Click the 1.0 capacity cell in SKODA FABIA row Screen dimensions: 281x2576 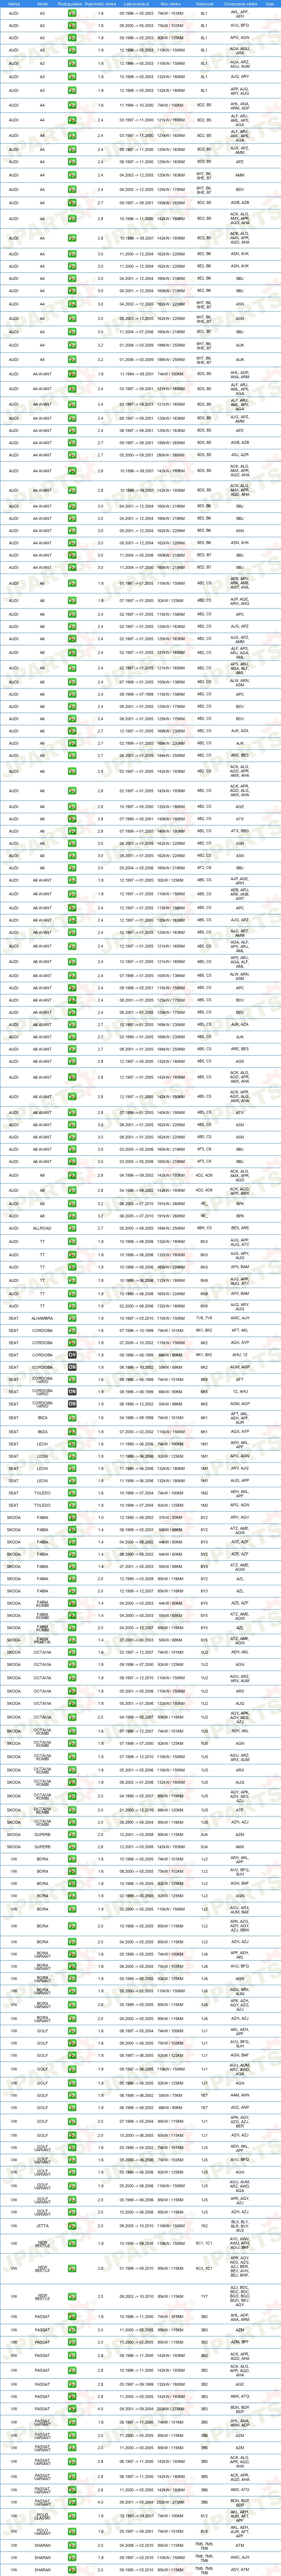[x=101, y=1517]
